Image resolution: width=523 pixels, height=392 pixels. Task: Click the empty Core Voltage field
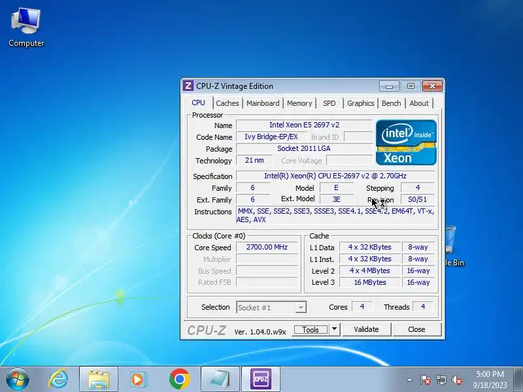pyautogui.click(x=349, y=160)
